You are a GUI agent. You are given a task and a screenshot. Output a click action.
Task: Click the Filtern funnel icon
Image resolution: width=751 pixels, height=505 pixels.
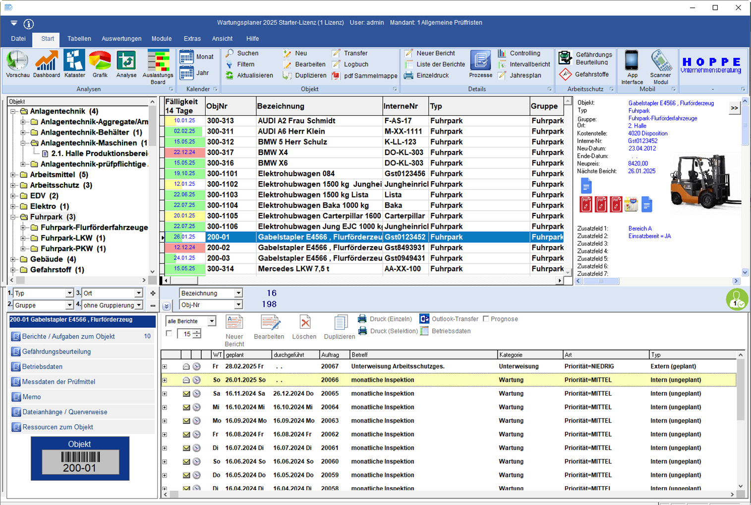click(x=230, y=64)
